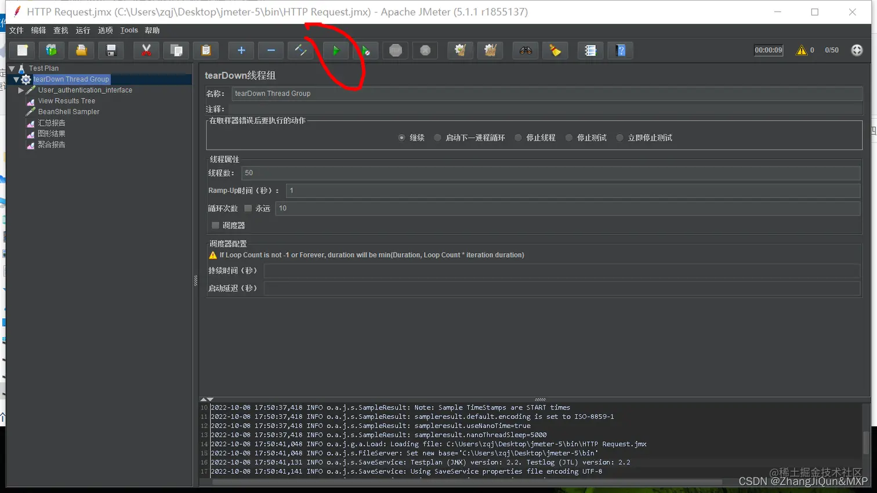The height and width of the screenshot is (493, 877).
Task: Collapse the Test Plan tree node
Action: (12, 68)
